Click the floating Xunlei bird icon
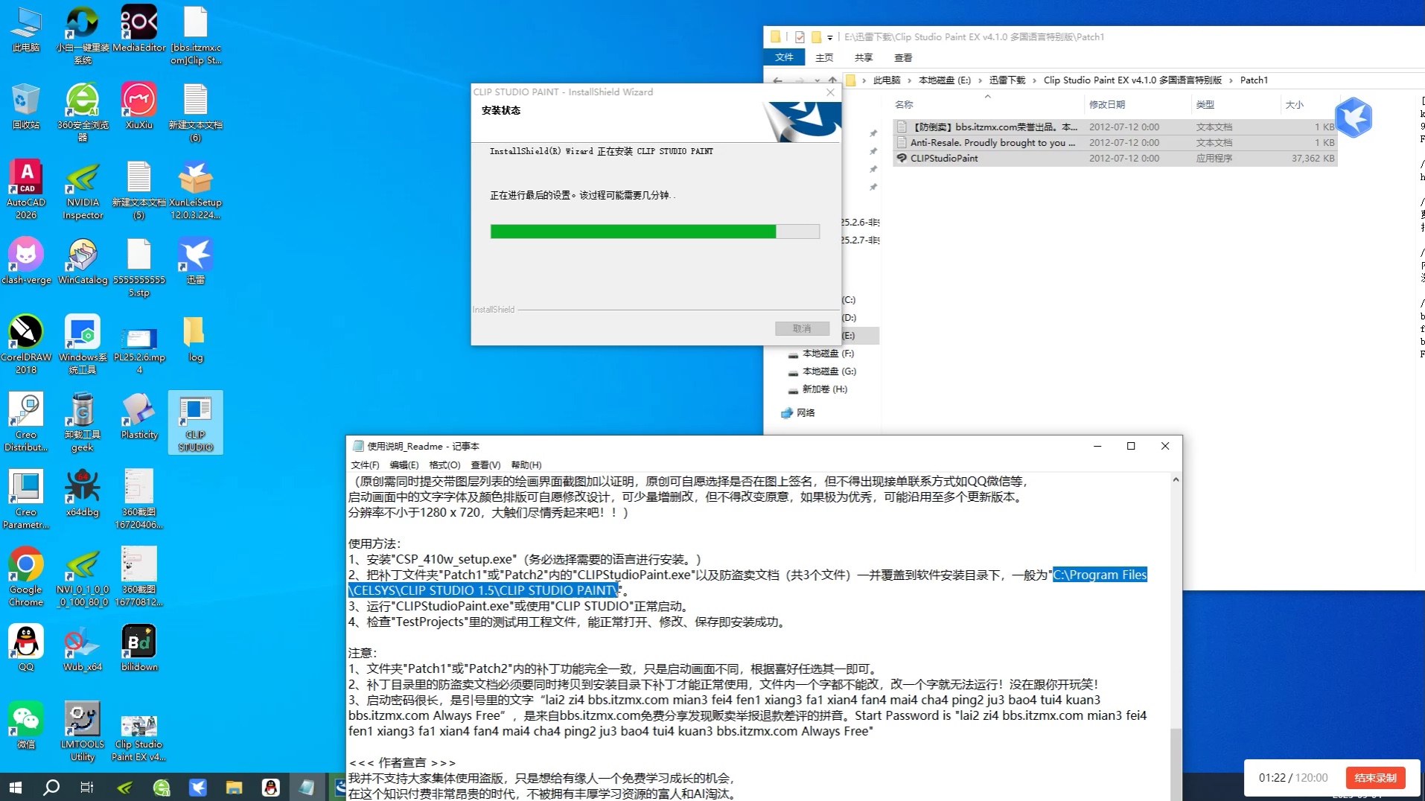The height and width of the screenshot is (801, 1425). (1354, 118)
